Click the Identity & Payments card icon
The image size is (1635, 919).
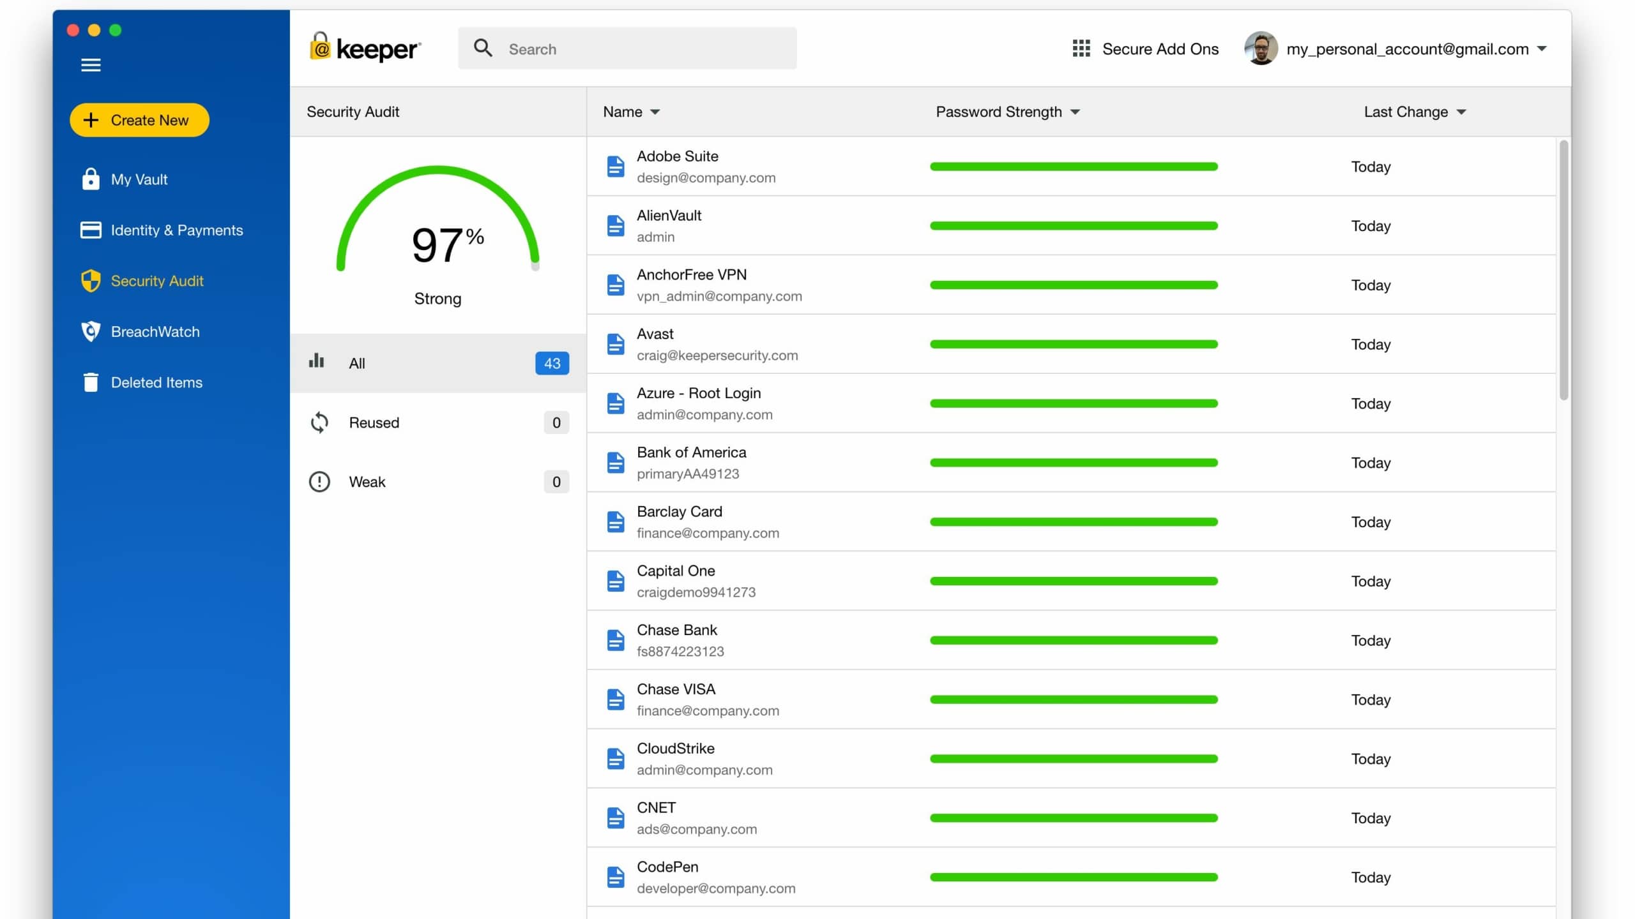(x=91, y=230)
